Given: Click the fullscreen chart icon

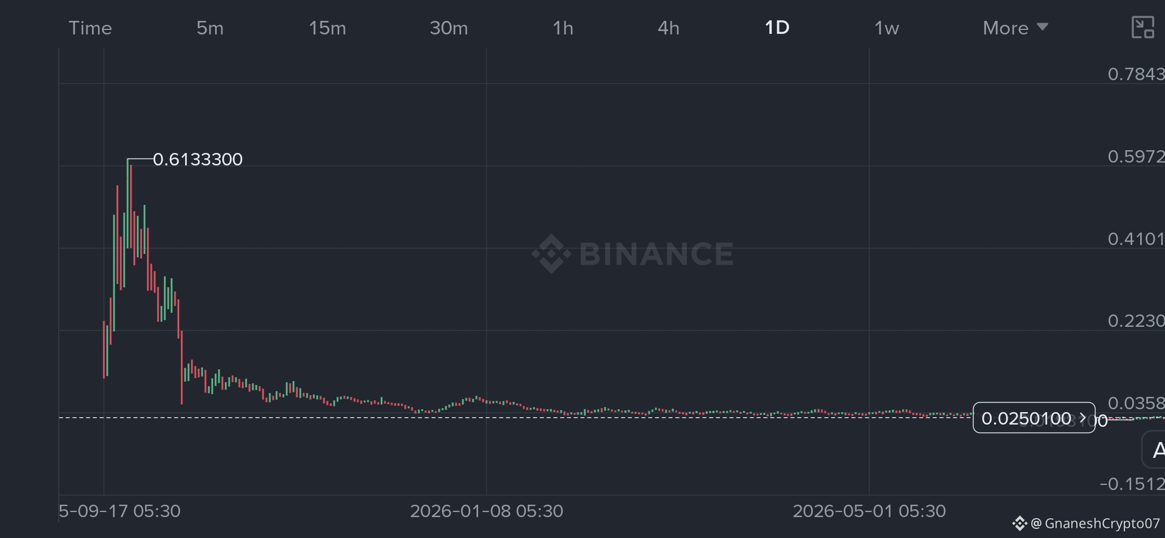Looking at the screenshot, I should pyautogui.click(x=1143, y=27).
